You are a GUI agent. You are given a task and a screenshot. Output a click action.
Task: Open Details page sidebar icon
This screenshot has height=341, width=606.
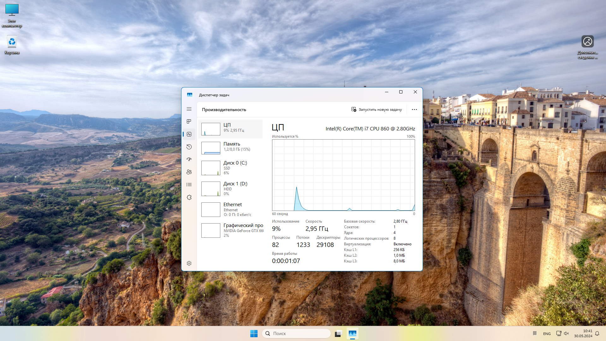(x=189, y=185)
